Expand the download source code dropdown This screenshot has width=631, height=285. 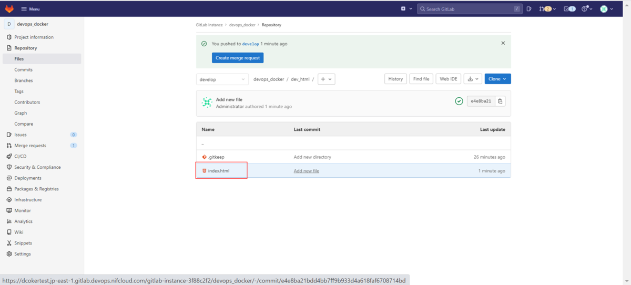click(473, 79)
